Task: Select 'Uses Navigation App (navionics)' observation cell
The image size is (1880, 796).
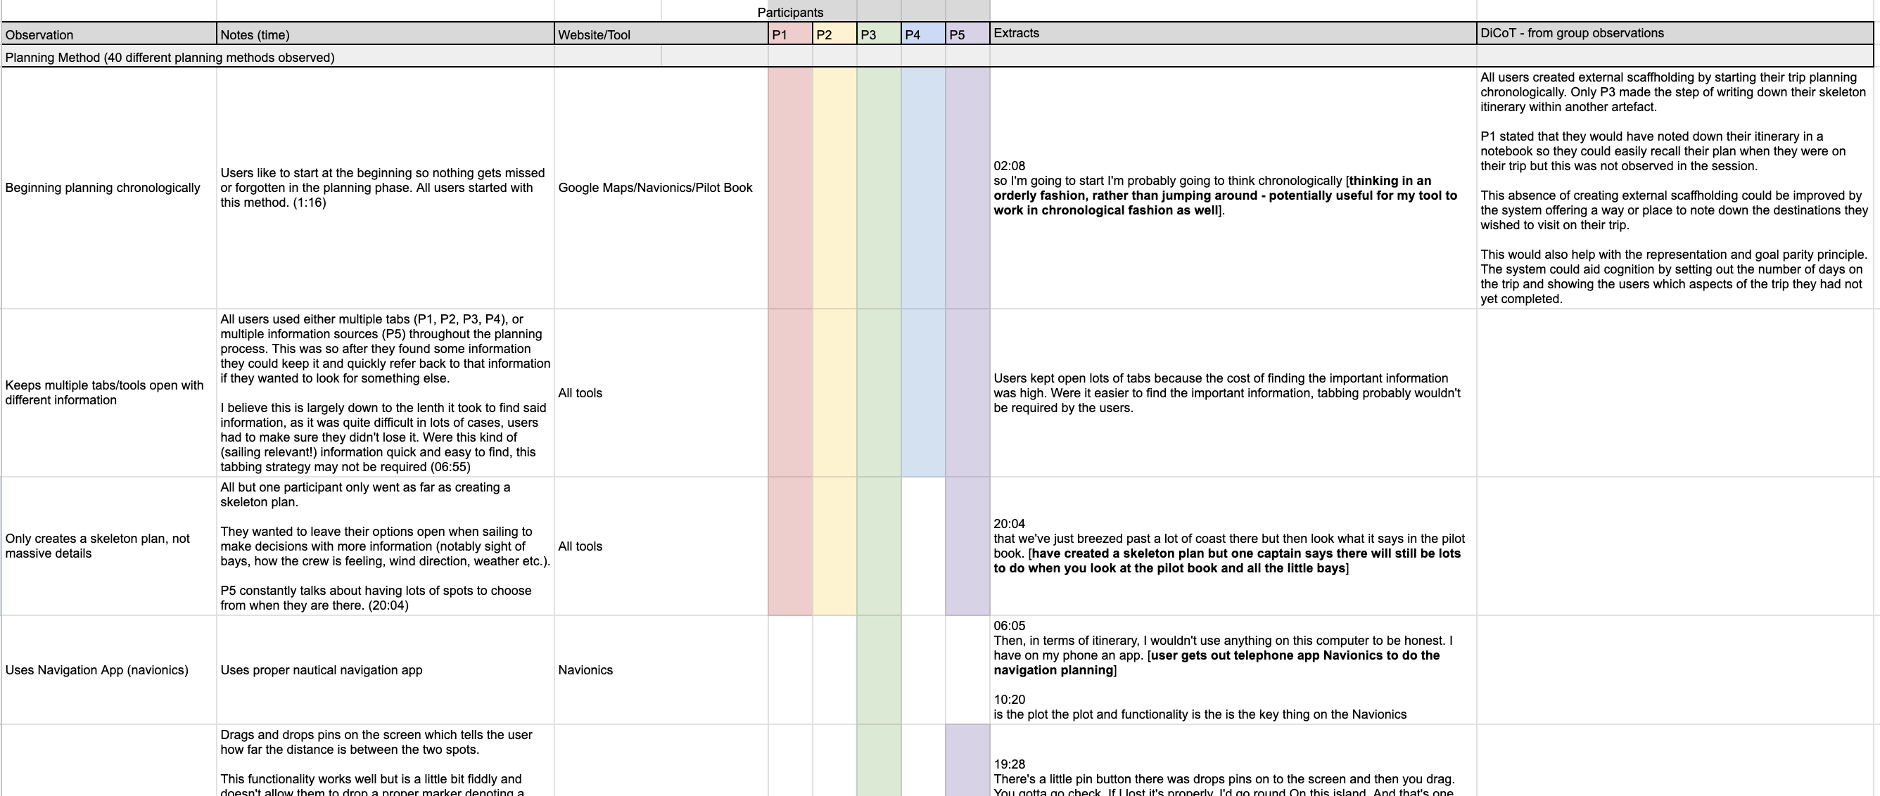Action: [109, 671]
